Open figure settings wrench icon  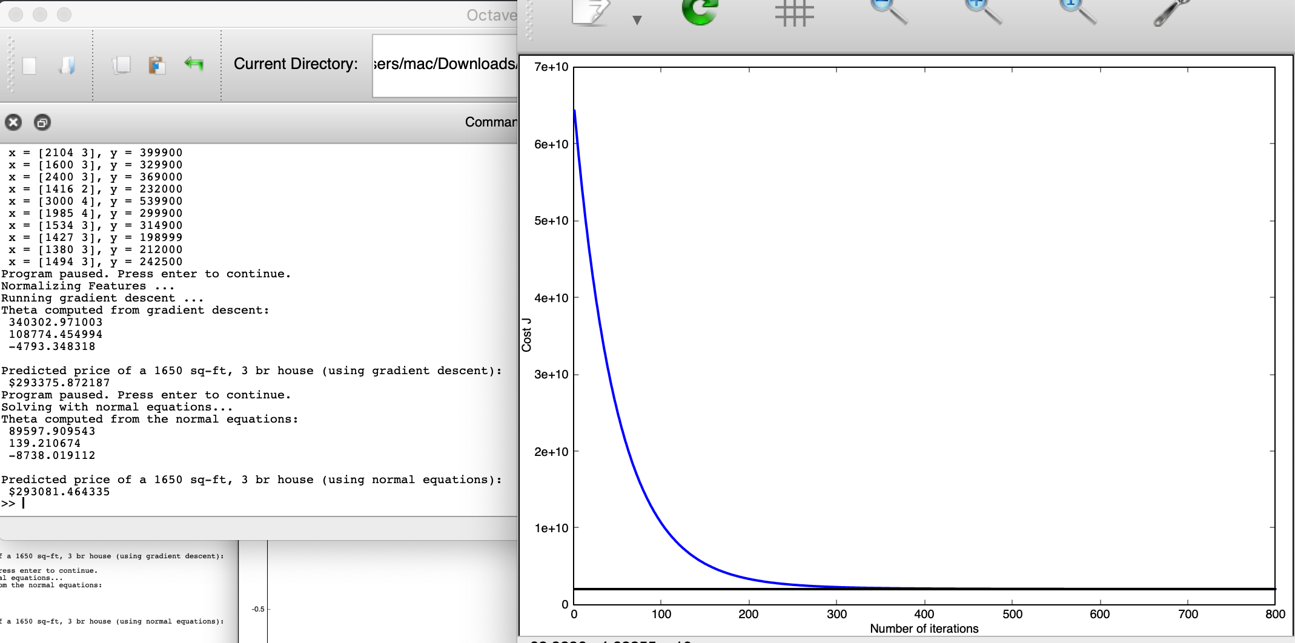1172,12
